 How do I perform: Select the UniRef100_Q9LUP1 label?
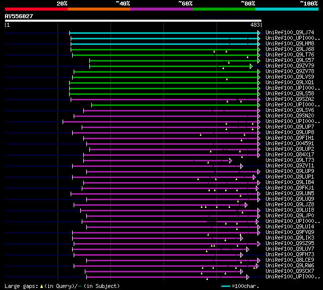point(290,177)
